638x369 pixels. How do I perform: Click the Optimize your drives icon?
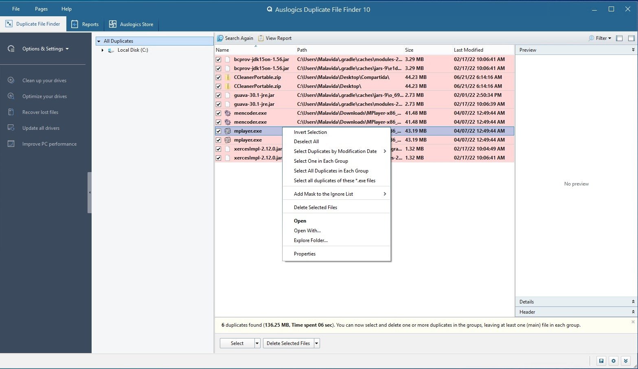pos(11,96)
